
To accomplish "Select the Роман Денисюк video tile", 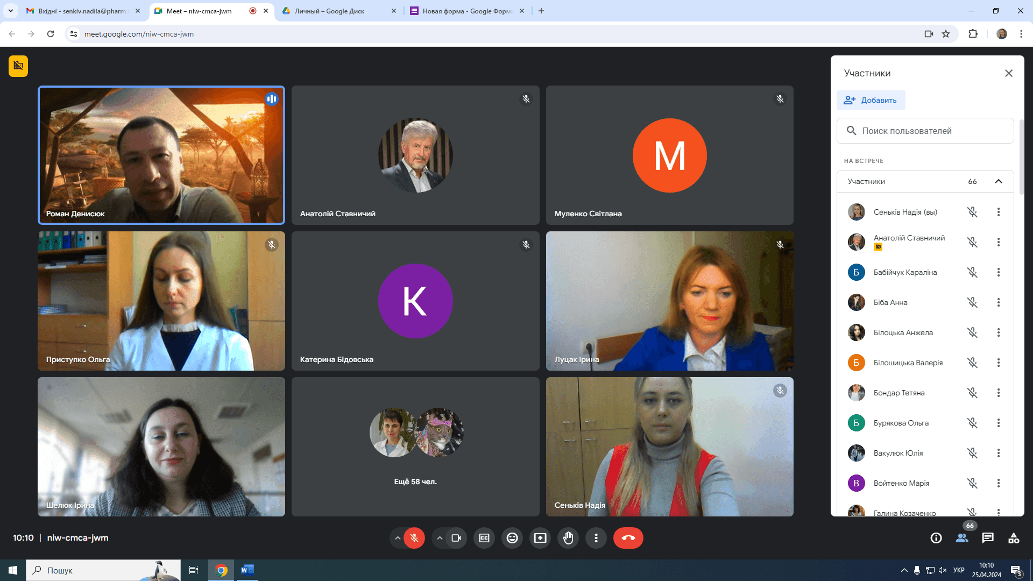I will coord(161,155).
